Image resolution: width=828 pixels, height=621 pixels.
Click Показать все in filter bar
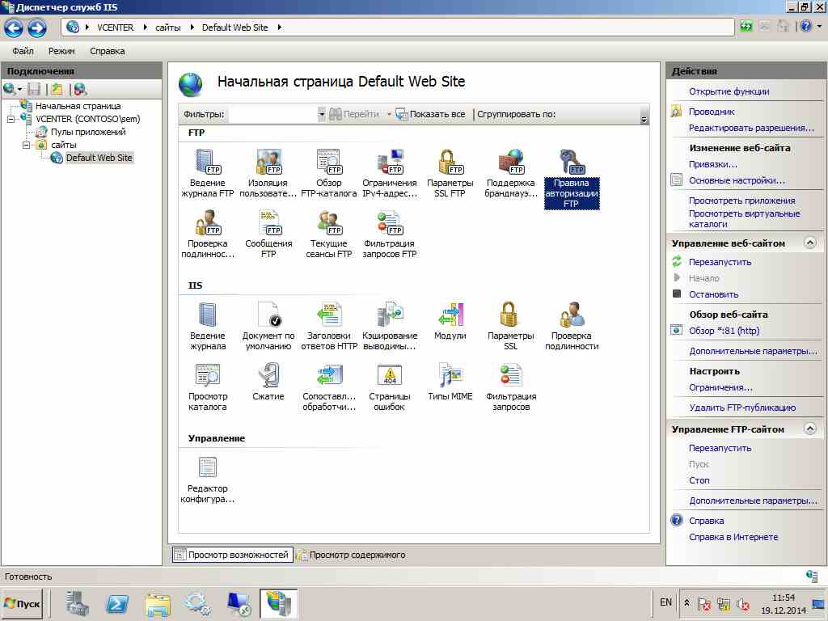tap(431, 114)
